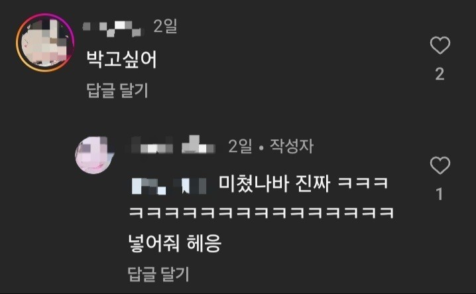Viewport: 476px width, 294px height.
Task: Open the reply author's profile picture
Action: click(94, 155)
